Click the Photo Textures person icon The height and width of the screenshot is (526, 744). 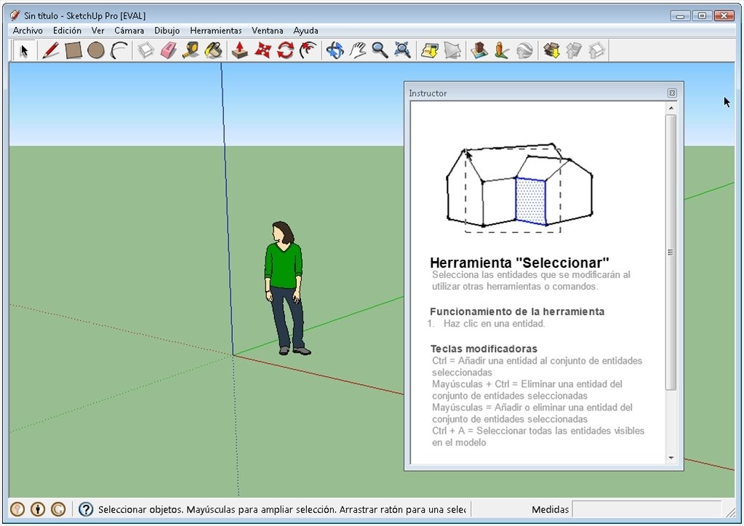coord(502,50)
